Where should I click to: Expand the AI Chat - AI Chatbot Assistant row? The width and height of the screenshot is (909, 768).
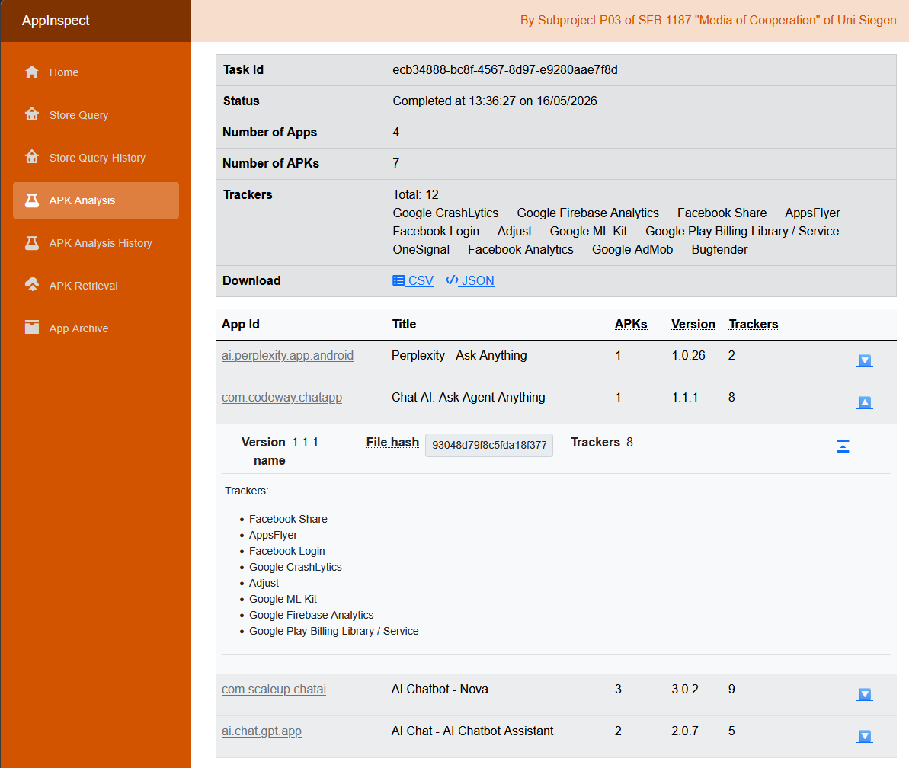tap(864, 736)
